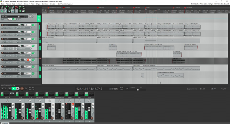This screenshot has width=230, height=124.
Task: Click the Хор MIDI item in arrangement
Action: [170, 75]
